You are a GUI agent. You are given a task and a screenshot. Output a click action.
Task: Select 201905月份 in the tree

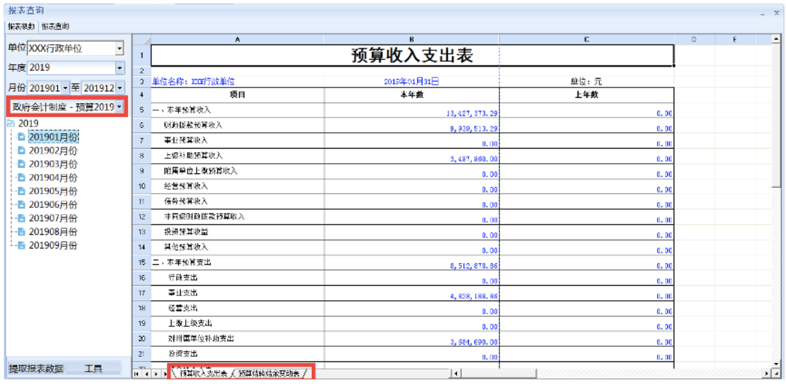(x=53, y=191)
